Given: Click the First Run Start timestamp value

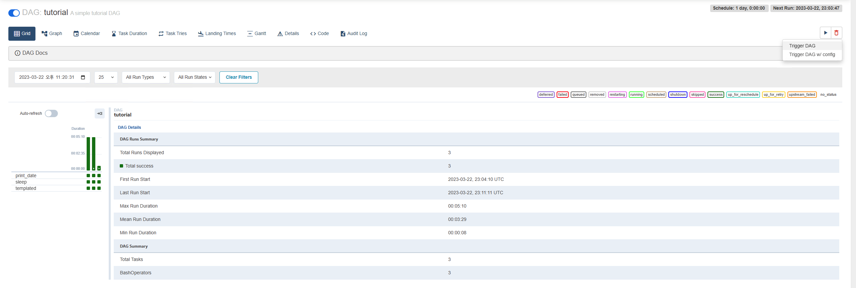Looking at the screenshot, I should (476, 180).
